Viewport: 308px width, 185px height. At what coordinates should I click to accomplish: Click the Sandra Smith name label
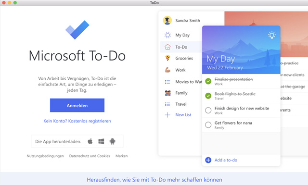(x=188, y=20)
